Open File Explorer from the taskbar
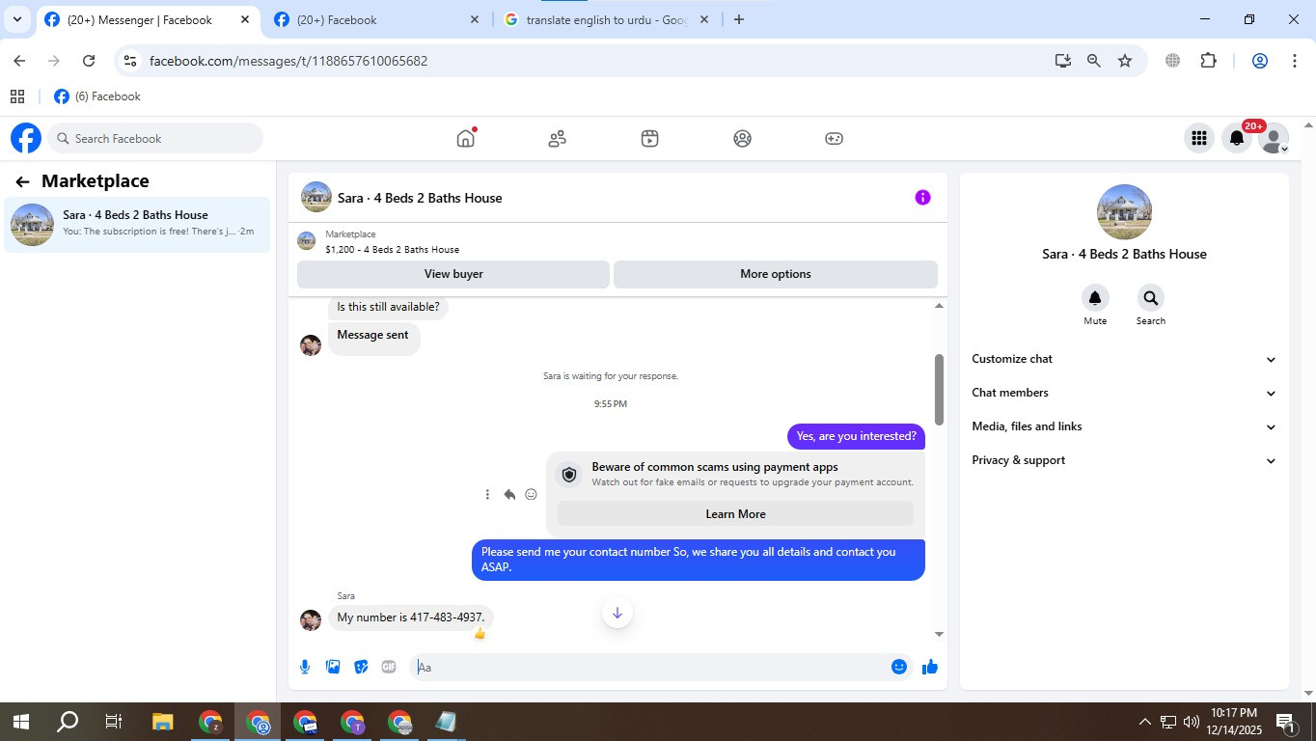Image resolution: width=1316 pixels, height=741 pixels. tap(162, 722)
